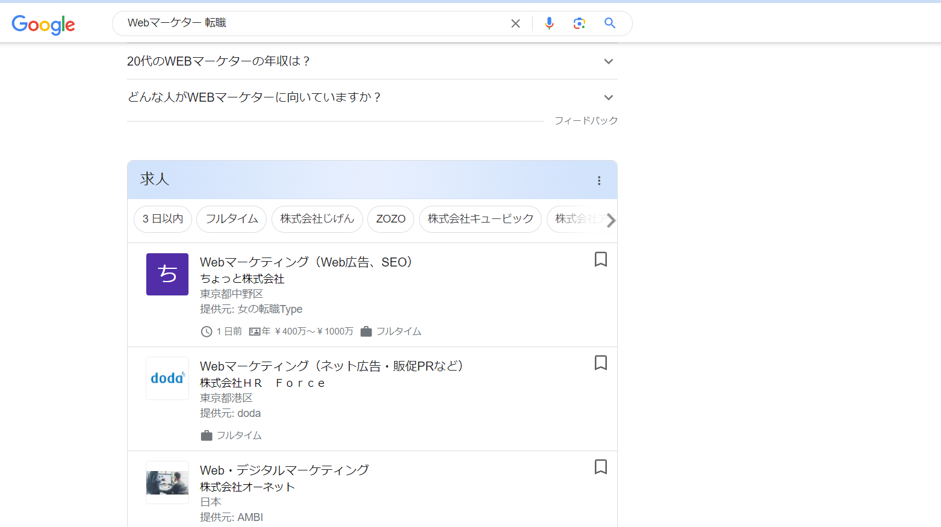Expand the 20代のWEBマーケターの年収 question

click(608, 61)
